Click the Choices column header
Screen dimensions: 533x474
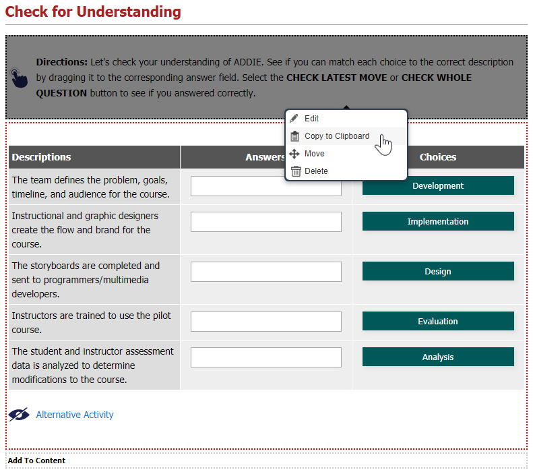(438, 157)
